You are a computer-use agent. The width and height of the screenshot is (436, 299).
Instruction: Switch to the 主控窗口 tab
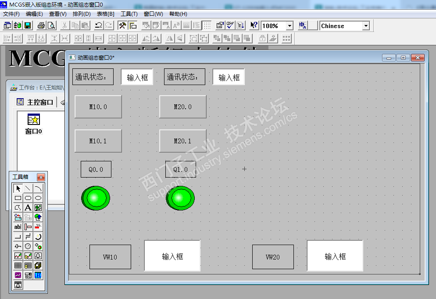[x=35, y=102]
